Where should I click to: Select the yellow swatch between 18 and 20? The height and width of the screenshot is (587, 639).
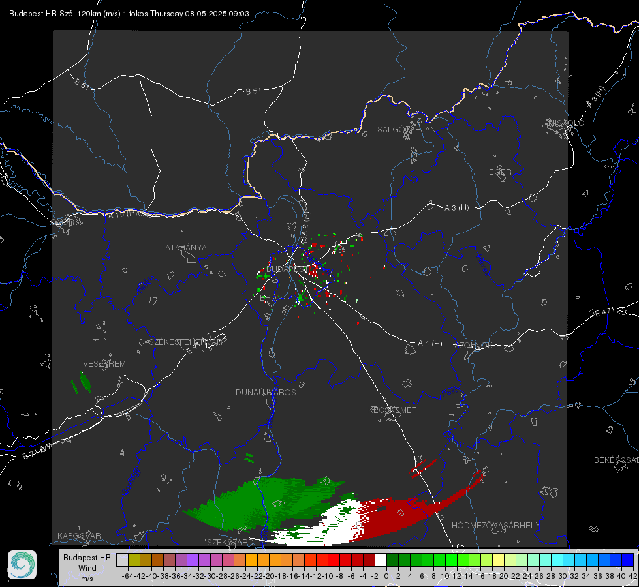(499, 560)
